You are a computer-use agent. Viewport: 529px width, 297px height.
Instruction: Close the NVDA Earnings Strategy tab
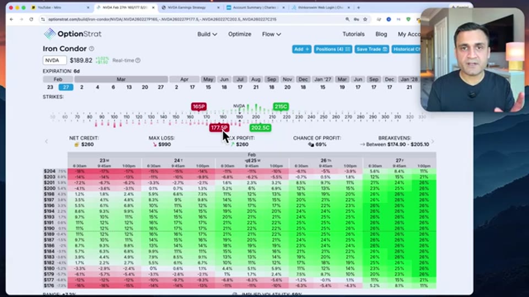coord(218,7)
